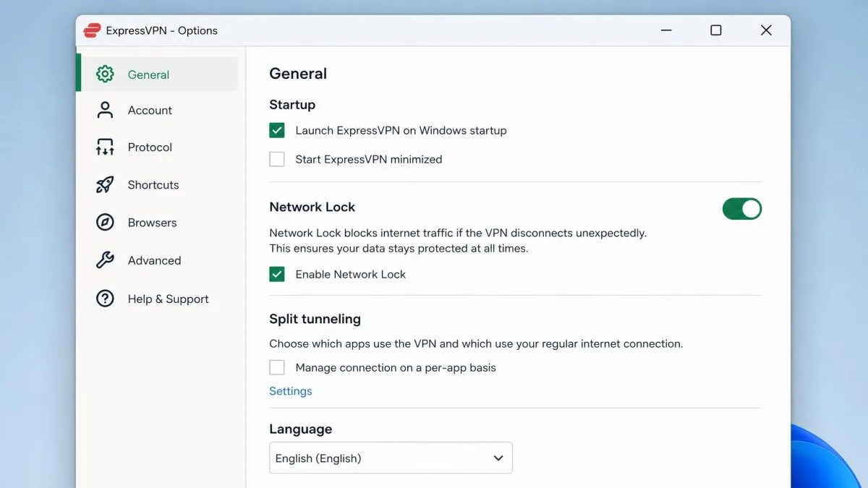This screenshot has height=488, width=868.
Task: Click the "General" page title
Action: [298, 74]
